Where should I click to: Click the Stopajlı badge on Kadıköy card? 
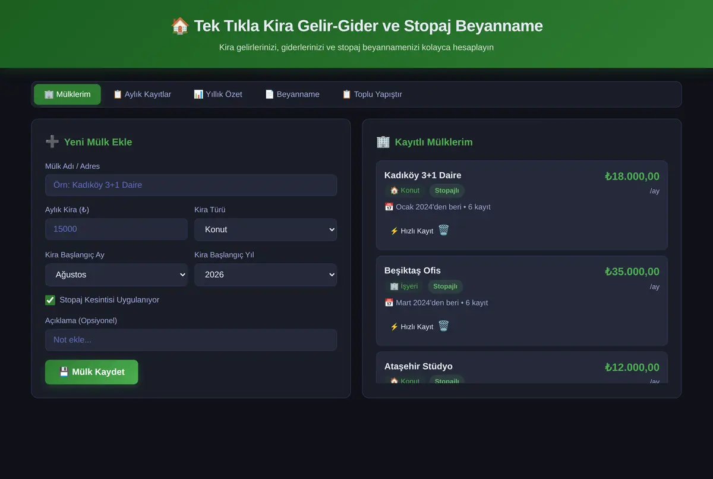pos(447,191)
